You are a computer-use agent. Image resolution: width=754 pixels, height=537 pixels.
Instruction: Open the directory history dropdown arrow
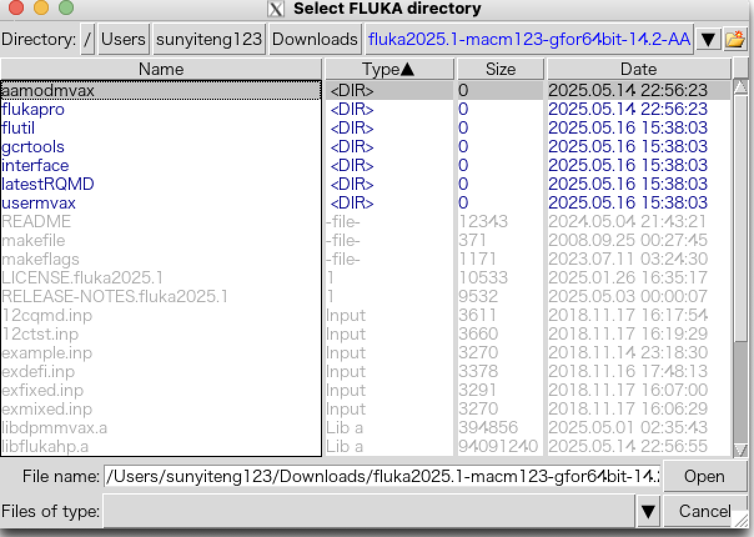pyautogui.click(x=707, y=39)
